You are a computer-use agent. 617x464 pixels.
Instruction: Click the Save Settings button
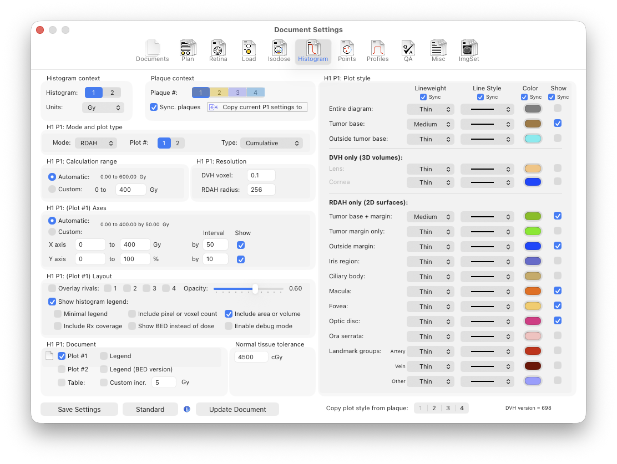(79, 409)
